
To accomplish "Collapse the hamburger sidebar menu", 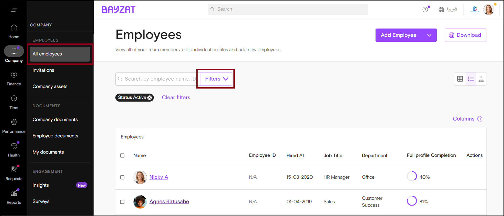I will tap(14, 10).
